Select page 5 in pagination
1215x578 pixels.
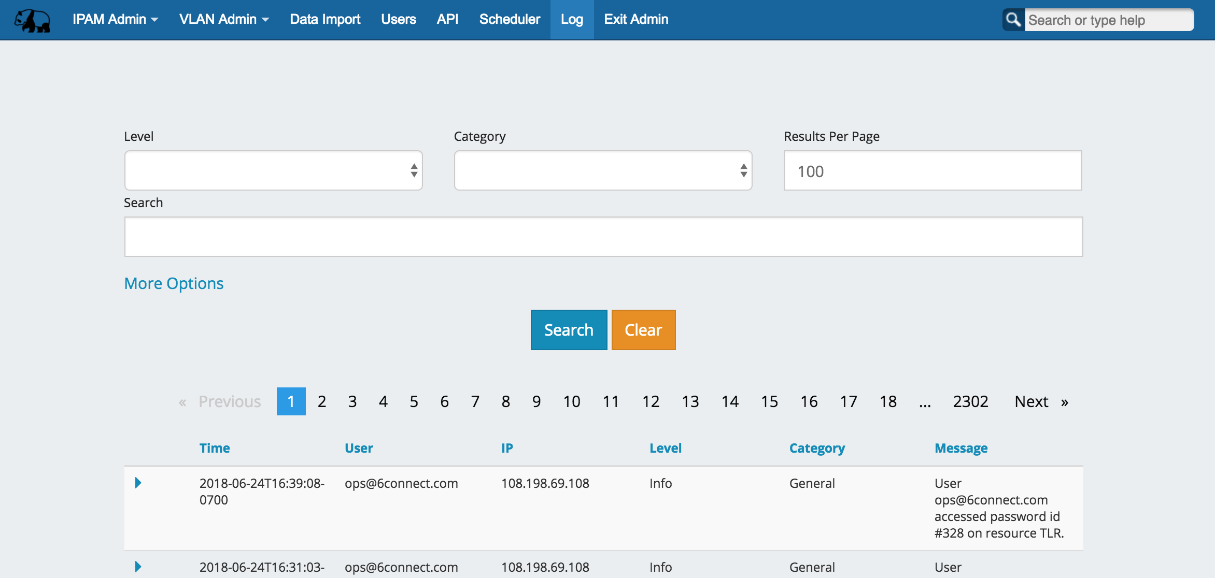click(x=414, y=401)
